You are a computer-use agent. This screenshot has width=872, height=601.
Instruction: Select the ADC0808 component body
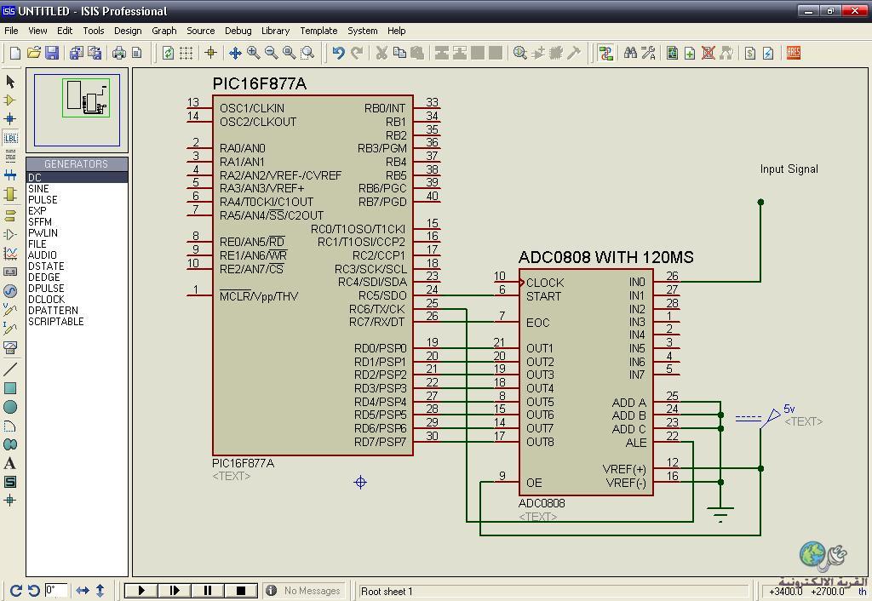coord(586,382)
